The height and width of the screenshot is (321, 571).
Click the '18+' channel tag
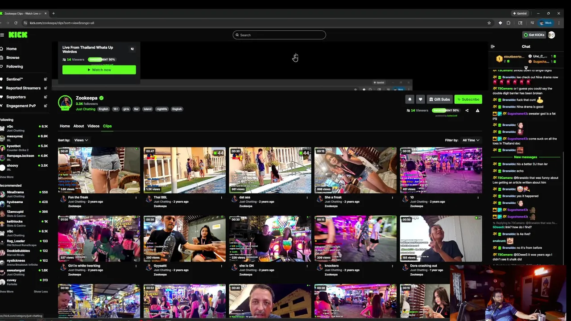tap(116, 109)
